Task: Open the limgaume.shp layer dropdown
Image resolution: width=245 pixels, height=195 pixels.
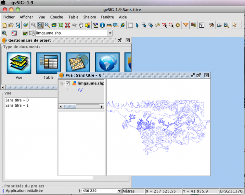Action: click(x=110, y=33)
